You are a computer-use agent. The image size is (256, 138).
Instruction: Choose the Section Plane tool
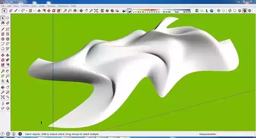click(x=8, y=108)
